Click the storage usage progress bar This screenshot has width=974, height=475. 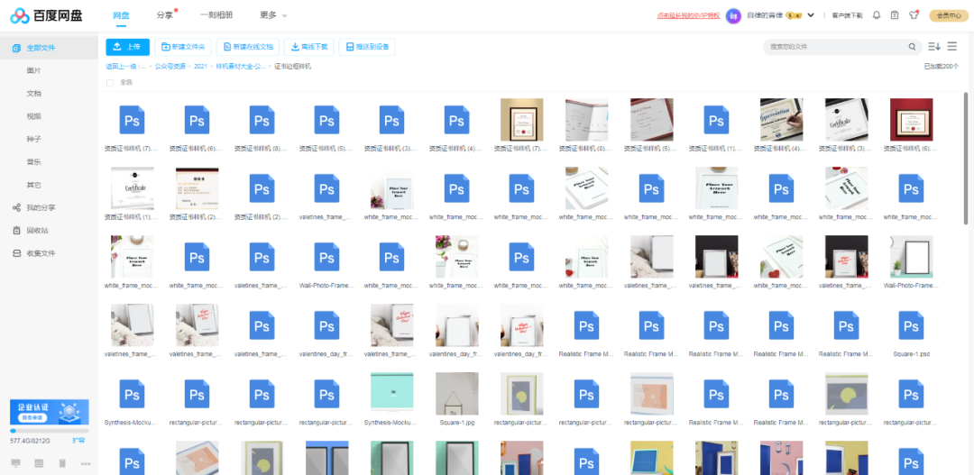[x=49, y=430]
